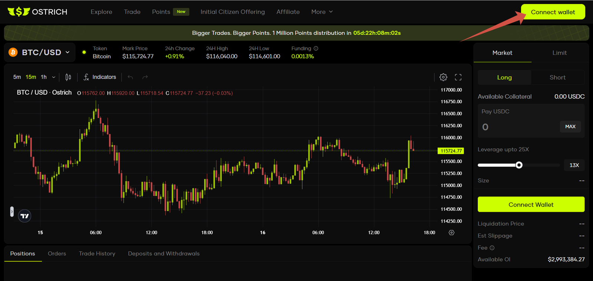Select the Short position toggle
This screenshot has width=593, height=281.
click(557, 77)
